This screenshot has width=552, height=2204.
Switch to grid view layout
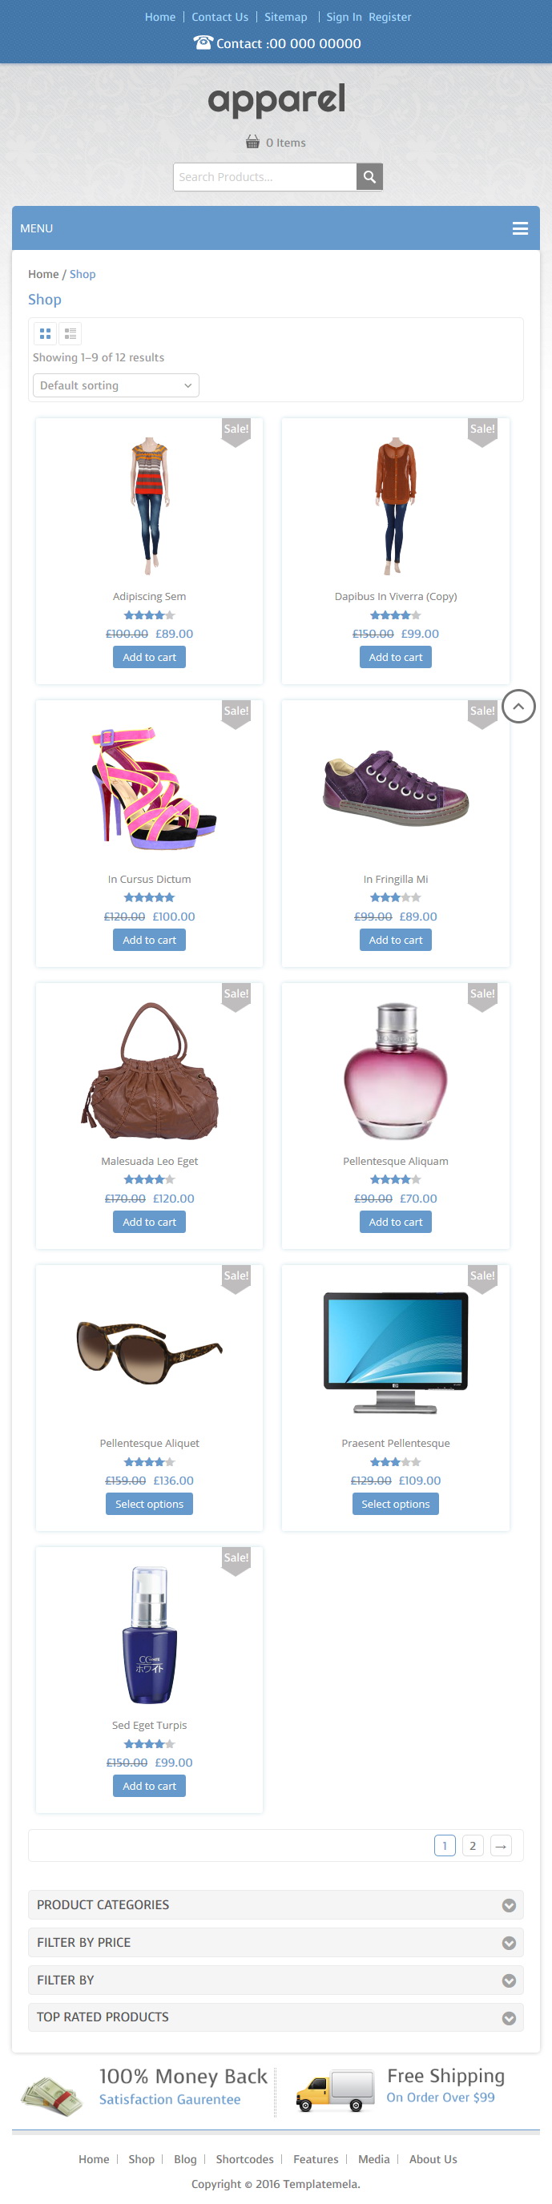point(46,333)
